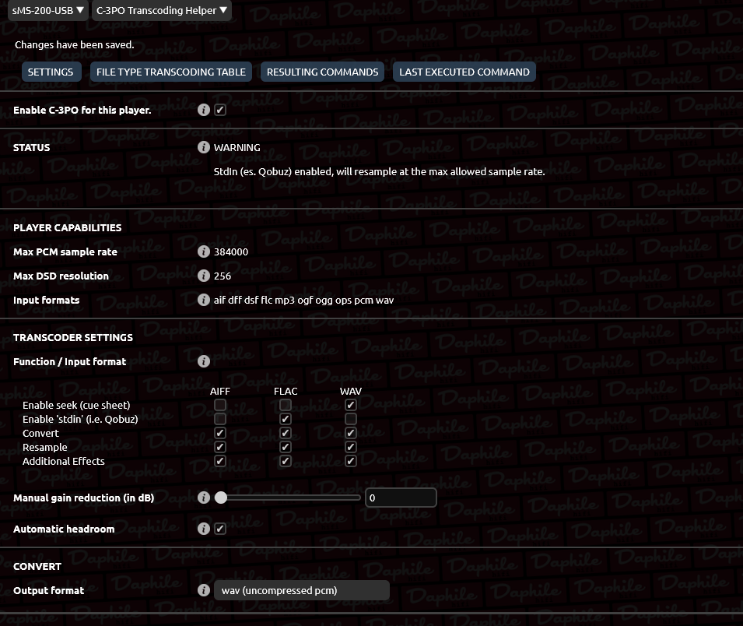Disable C-3PO for this player checkbox

point(220,110)
